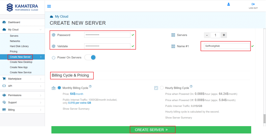Viewport: 266px width, 135px height.
Task: Select Create New Service
Action: (x=21, y=72)
